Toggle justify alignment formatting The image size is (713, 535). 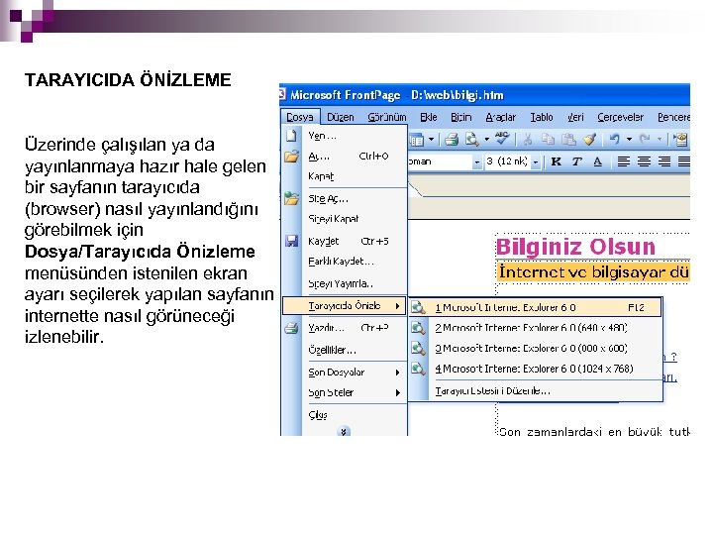(x=684, y=161)
